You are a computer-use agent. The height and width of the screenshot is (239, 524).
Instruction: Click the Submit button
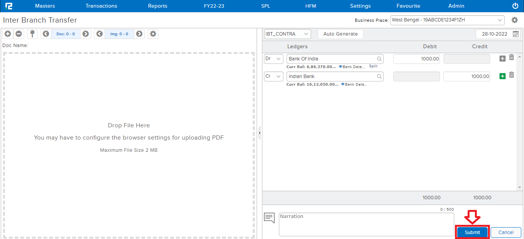(x=472, y=232)
